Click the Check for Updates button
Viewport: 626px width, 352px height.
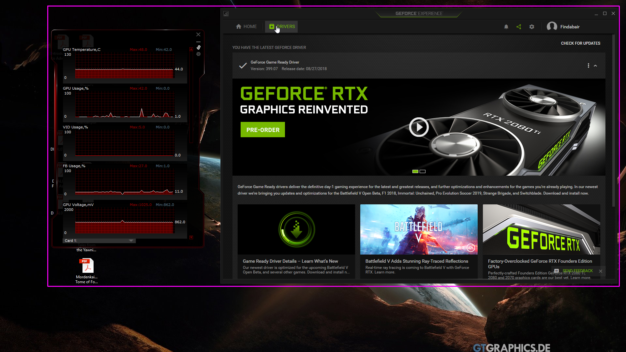tap(580, 43)
